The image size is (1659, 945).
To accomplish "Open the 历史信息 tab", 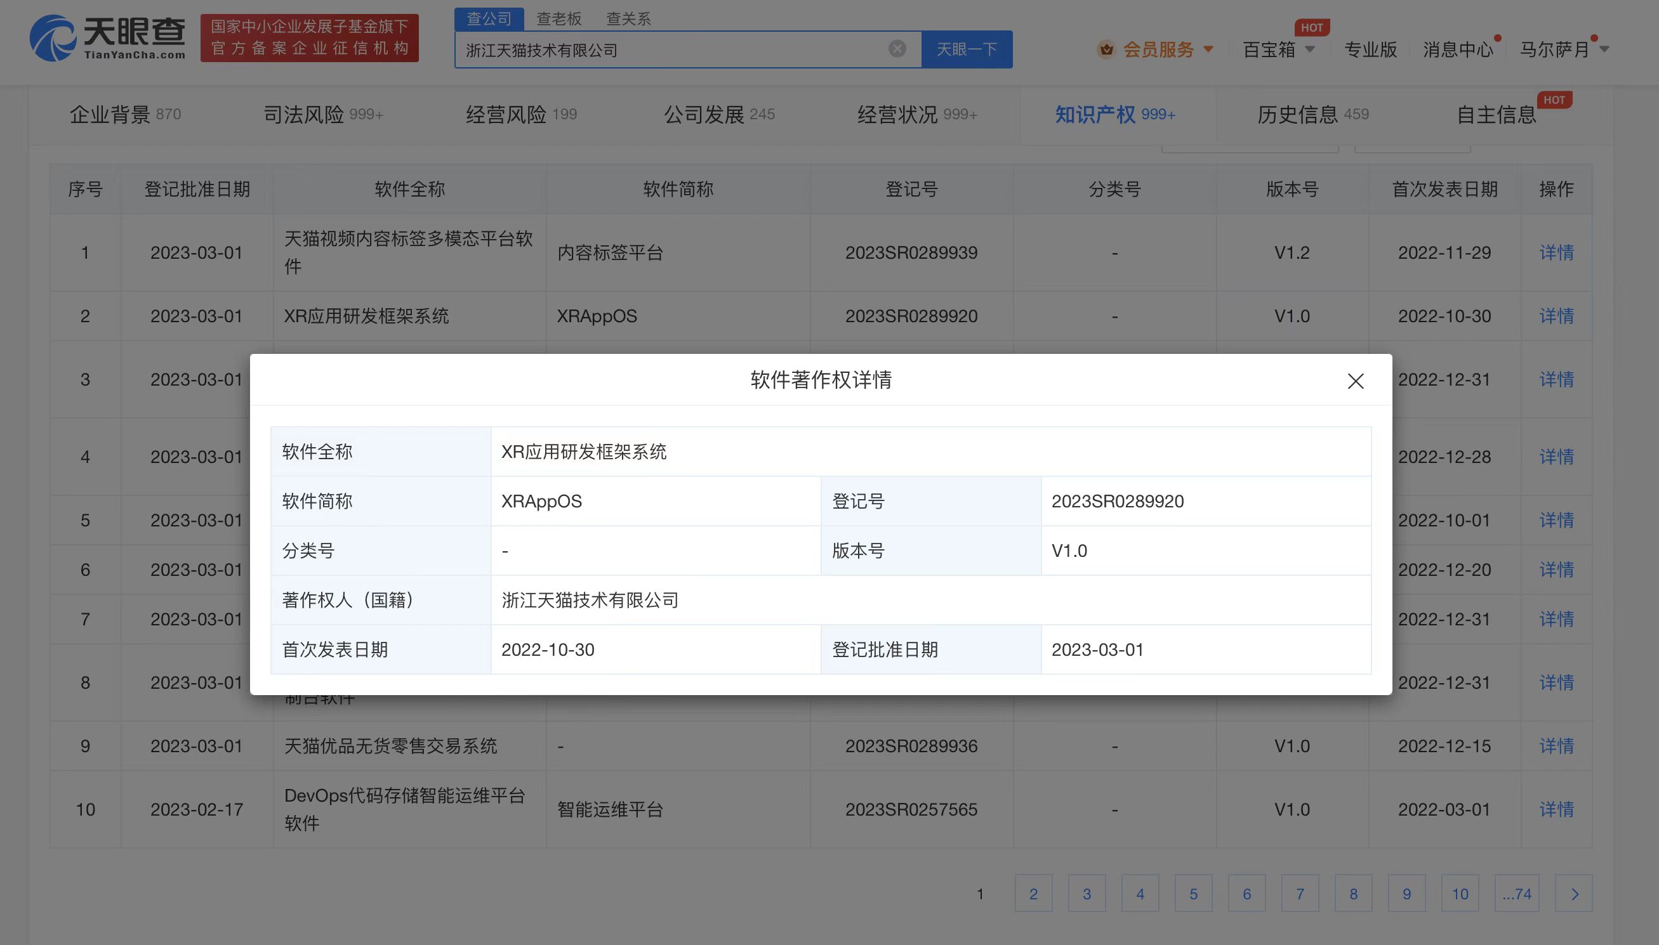I will [x=1313, y=115].
